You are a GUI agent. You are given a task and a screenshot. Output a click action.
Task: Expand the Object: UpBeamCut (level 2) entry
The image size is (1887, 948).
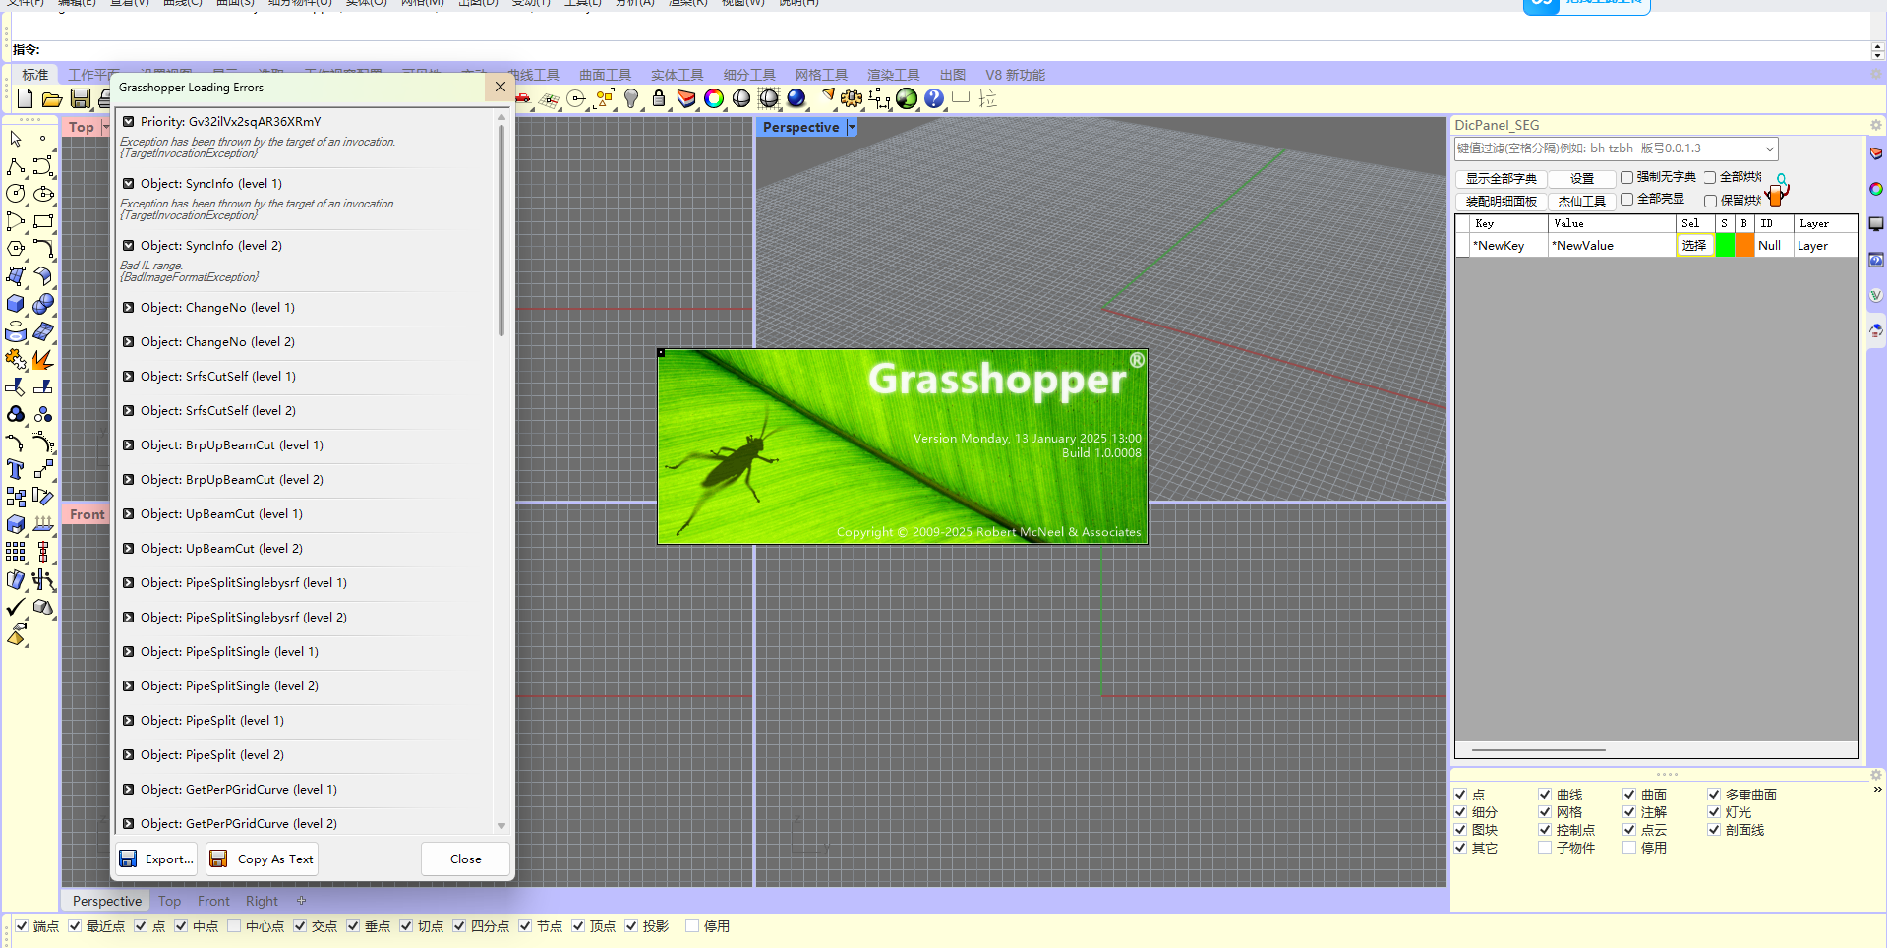(x=129, y=549)
